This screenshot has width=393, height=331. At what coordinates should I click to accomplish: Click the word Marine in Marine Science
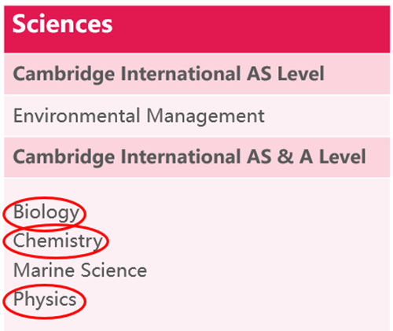pyautogui.click(x=44, y=270)
